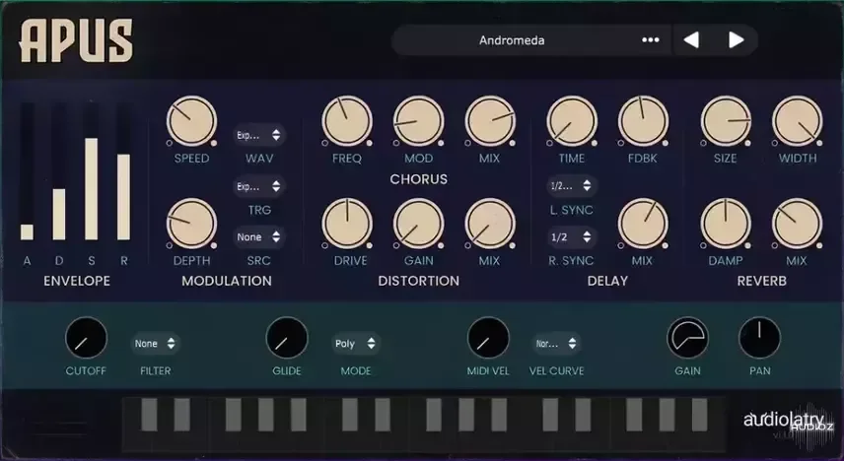Click the PAN knob
844x461 pixels.
[x=759, y=338]
